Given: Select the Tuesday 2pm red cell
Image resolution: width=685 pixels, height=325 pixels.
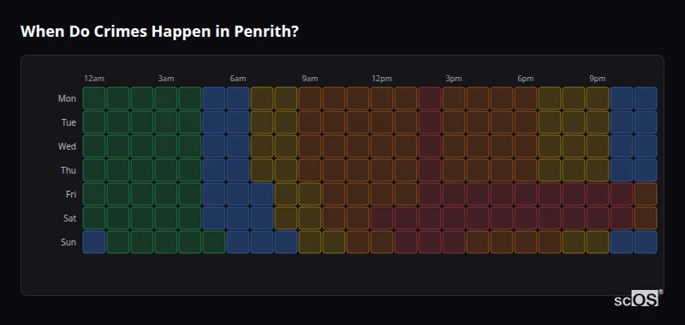Looking at the screenshot, I should click(x=430, y=122).
